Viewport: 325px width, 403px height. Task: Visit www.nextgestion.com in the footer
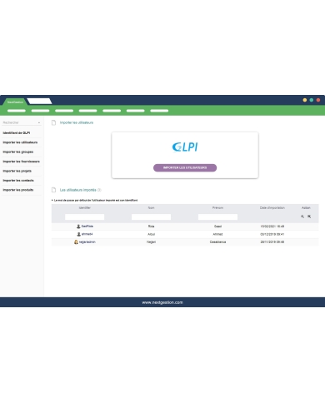162,302
